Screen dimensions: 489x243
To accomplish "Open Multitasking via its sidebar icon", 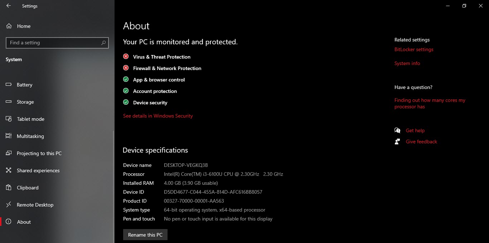I will (x=9, y=136).
